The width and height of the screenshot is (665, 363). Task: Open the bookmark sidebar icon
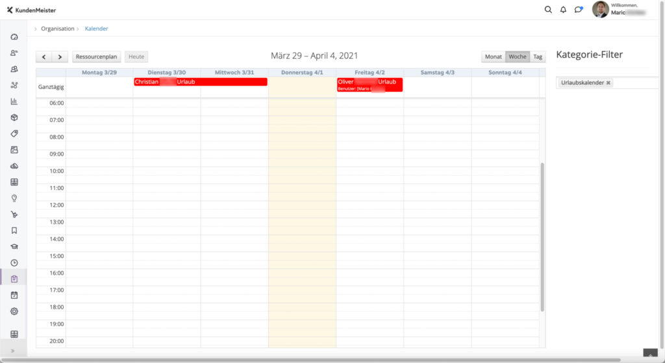(14, 231)
